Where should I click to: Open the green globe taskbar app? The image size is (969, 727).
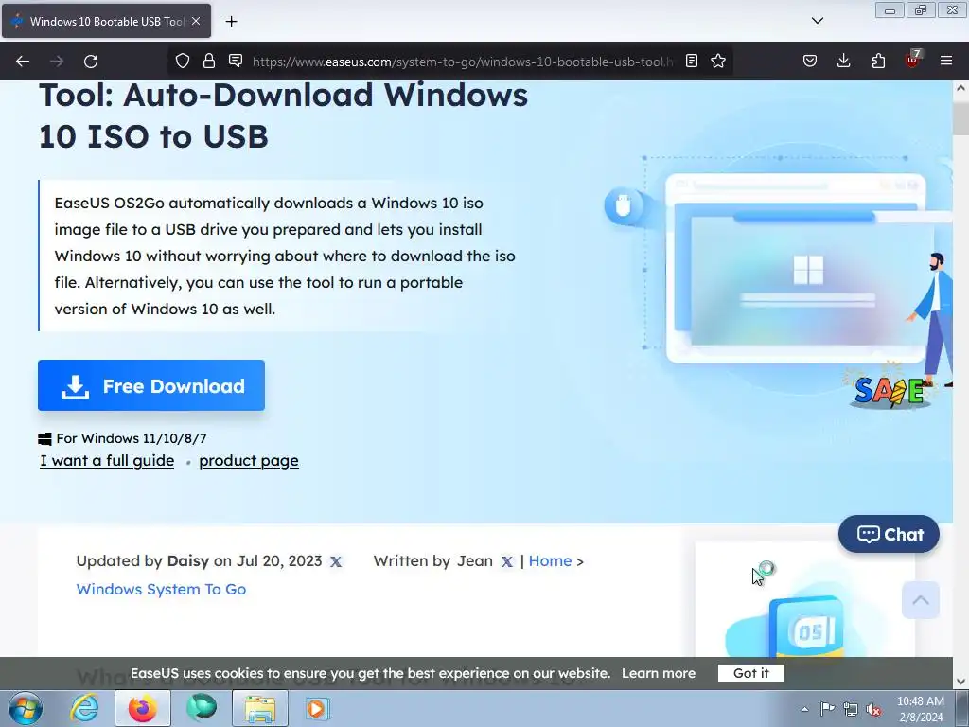pyautogui.click(x=202, y=708)
